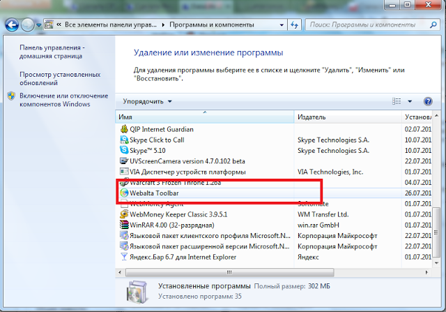The height and width of the screenshot is (312, 446).
Task: Select Skype Click to Call entry
Action: [x=157, y=140]
